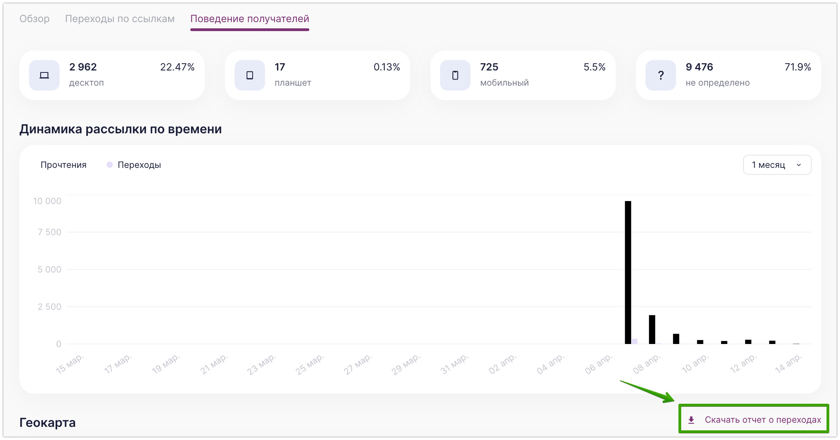
Task: Click the 725 mobile count
Action: coord(489,67)
